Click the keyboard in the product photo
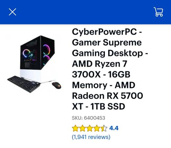 point(24,84)
